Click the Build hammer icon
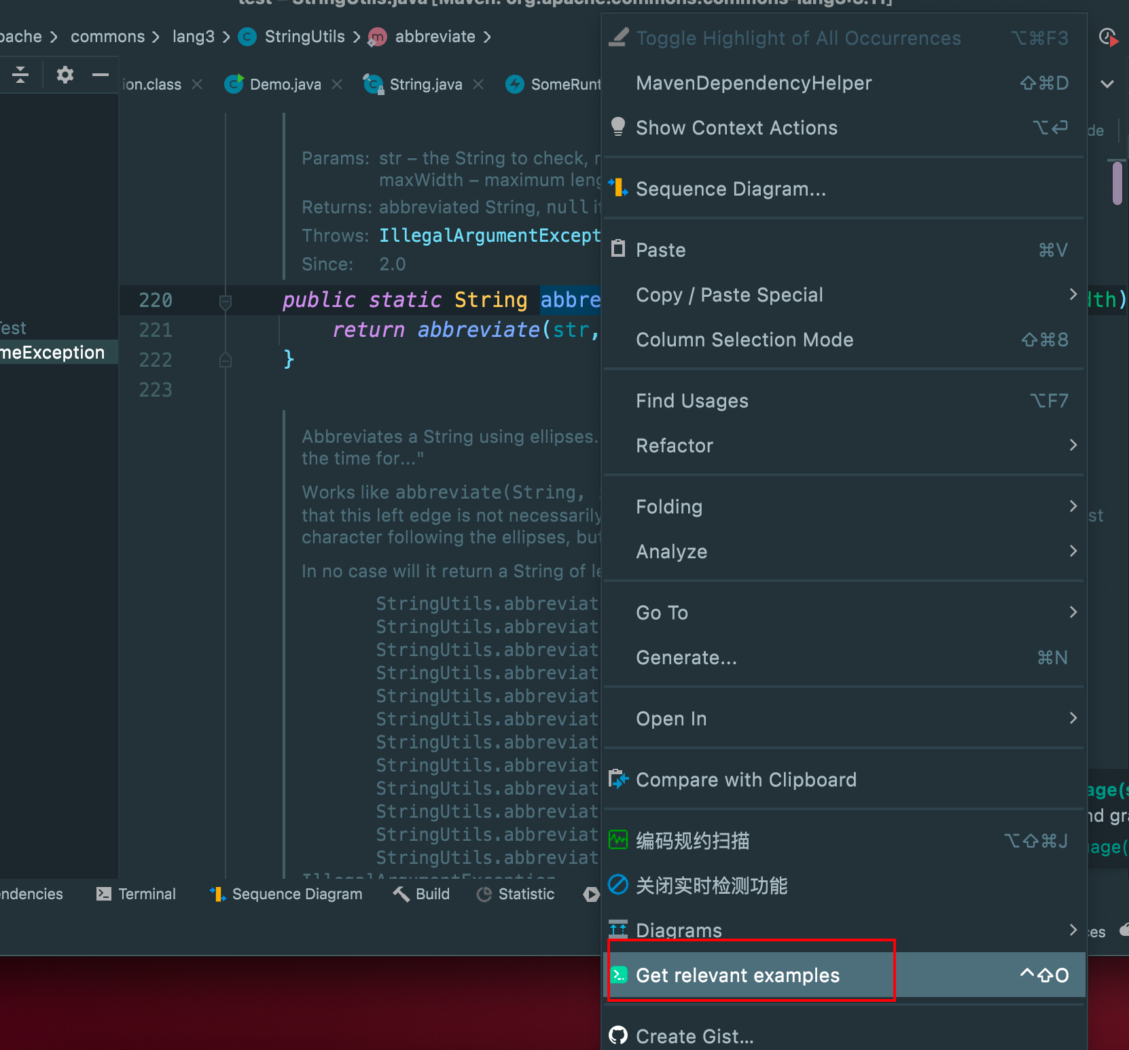 (x=401, y=894)
